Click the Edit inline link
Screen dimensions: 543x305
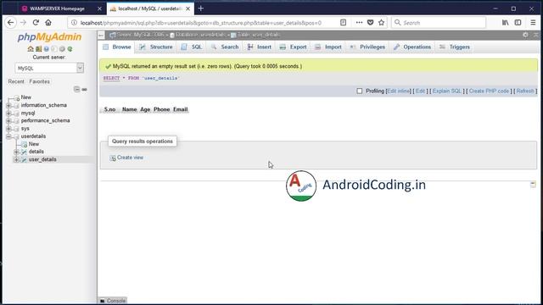click(x=398, y=91)
